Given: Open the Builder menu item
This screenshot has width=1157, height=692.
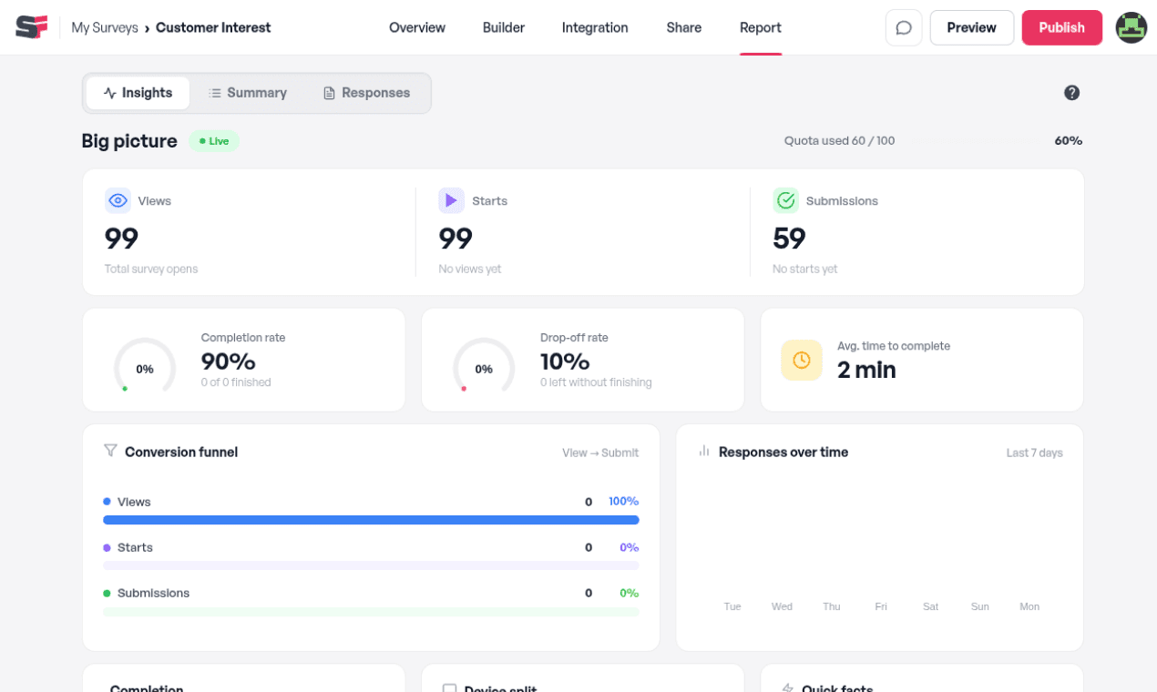Looking at the screenshot, I should [504, 27].
